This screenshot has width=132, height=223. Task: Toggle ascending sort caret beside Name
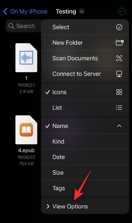(119, 126)
